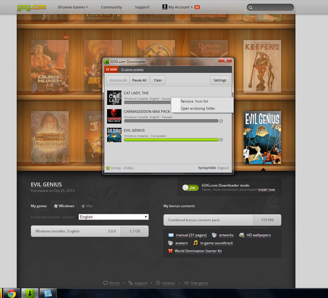Open the HD wallpapers link
Image resolution: width=328 pixels, height=298 pixels.
[259, 235]
